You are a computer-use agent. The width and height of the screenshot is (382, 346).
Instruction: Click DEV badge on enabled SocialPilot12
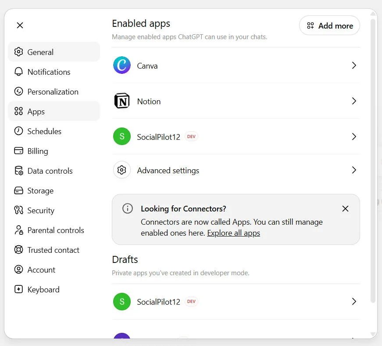pos(191,136)
